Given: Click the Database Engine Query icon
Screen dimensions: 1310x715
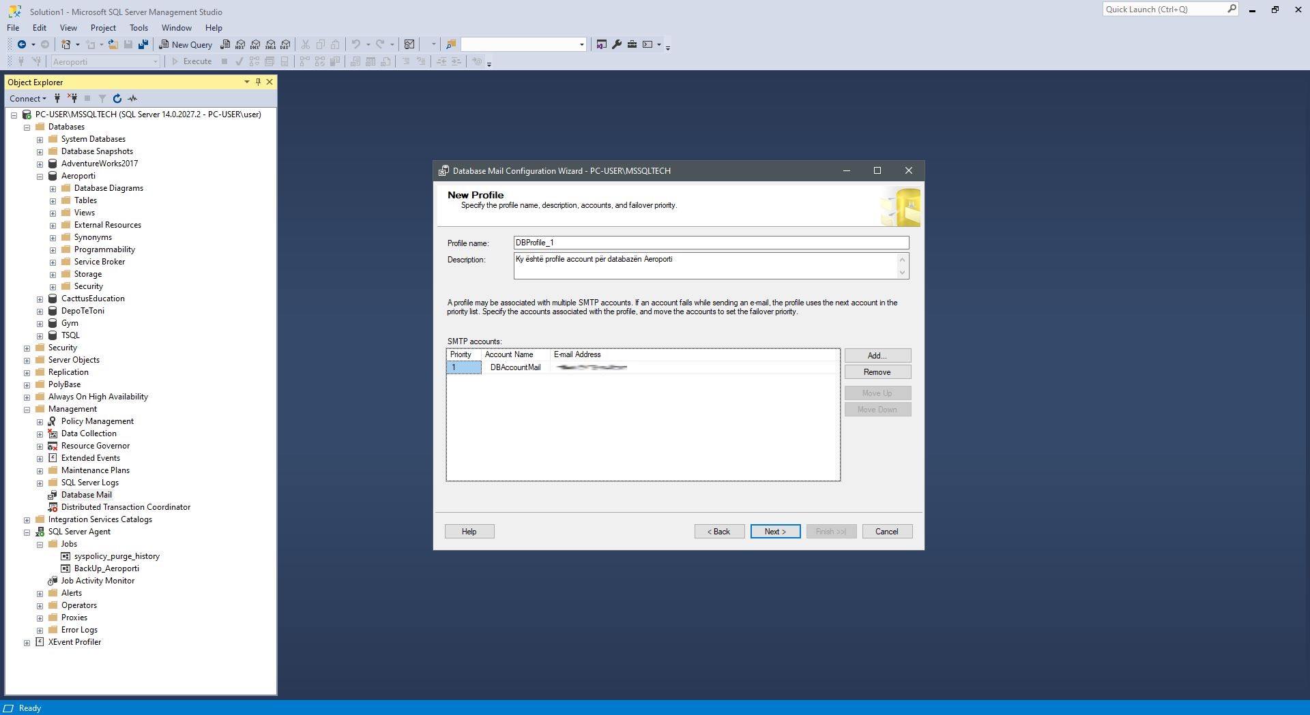Looking at the screenshot, I should (x=225, y=44).
